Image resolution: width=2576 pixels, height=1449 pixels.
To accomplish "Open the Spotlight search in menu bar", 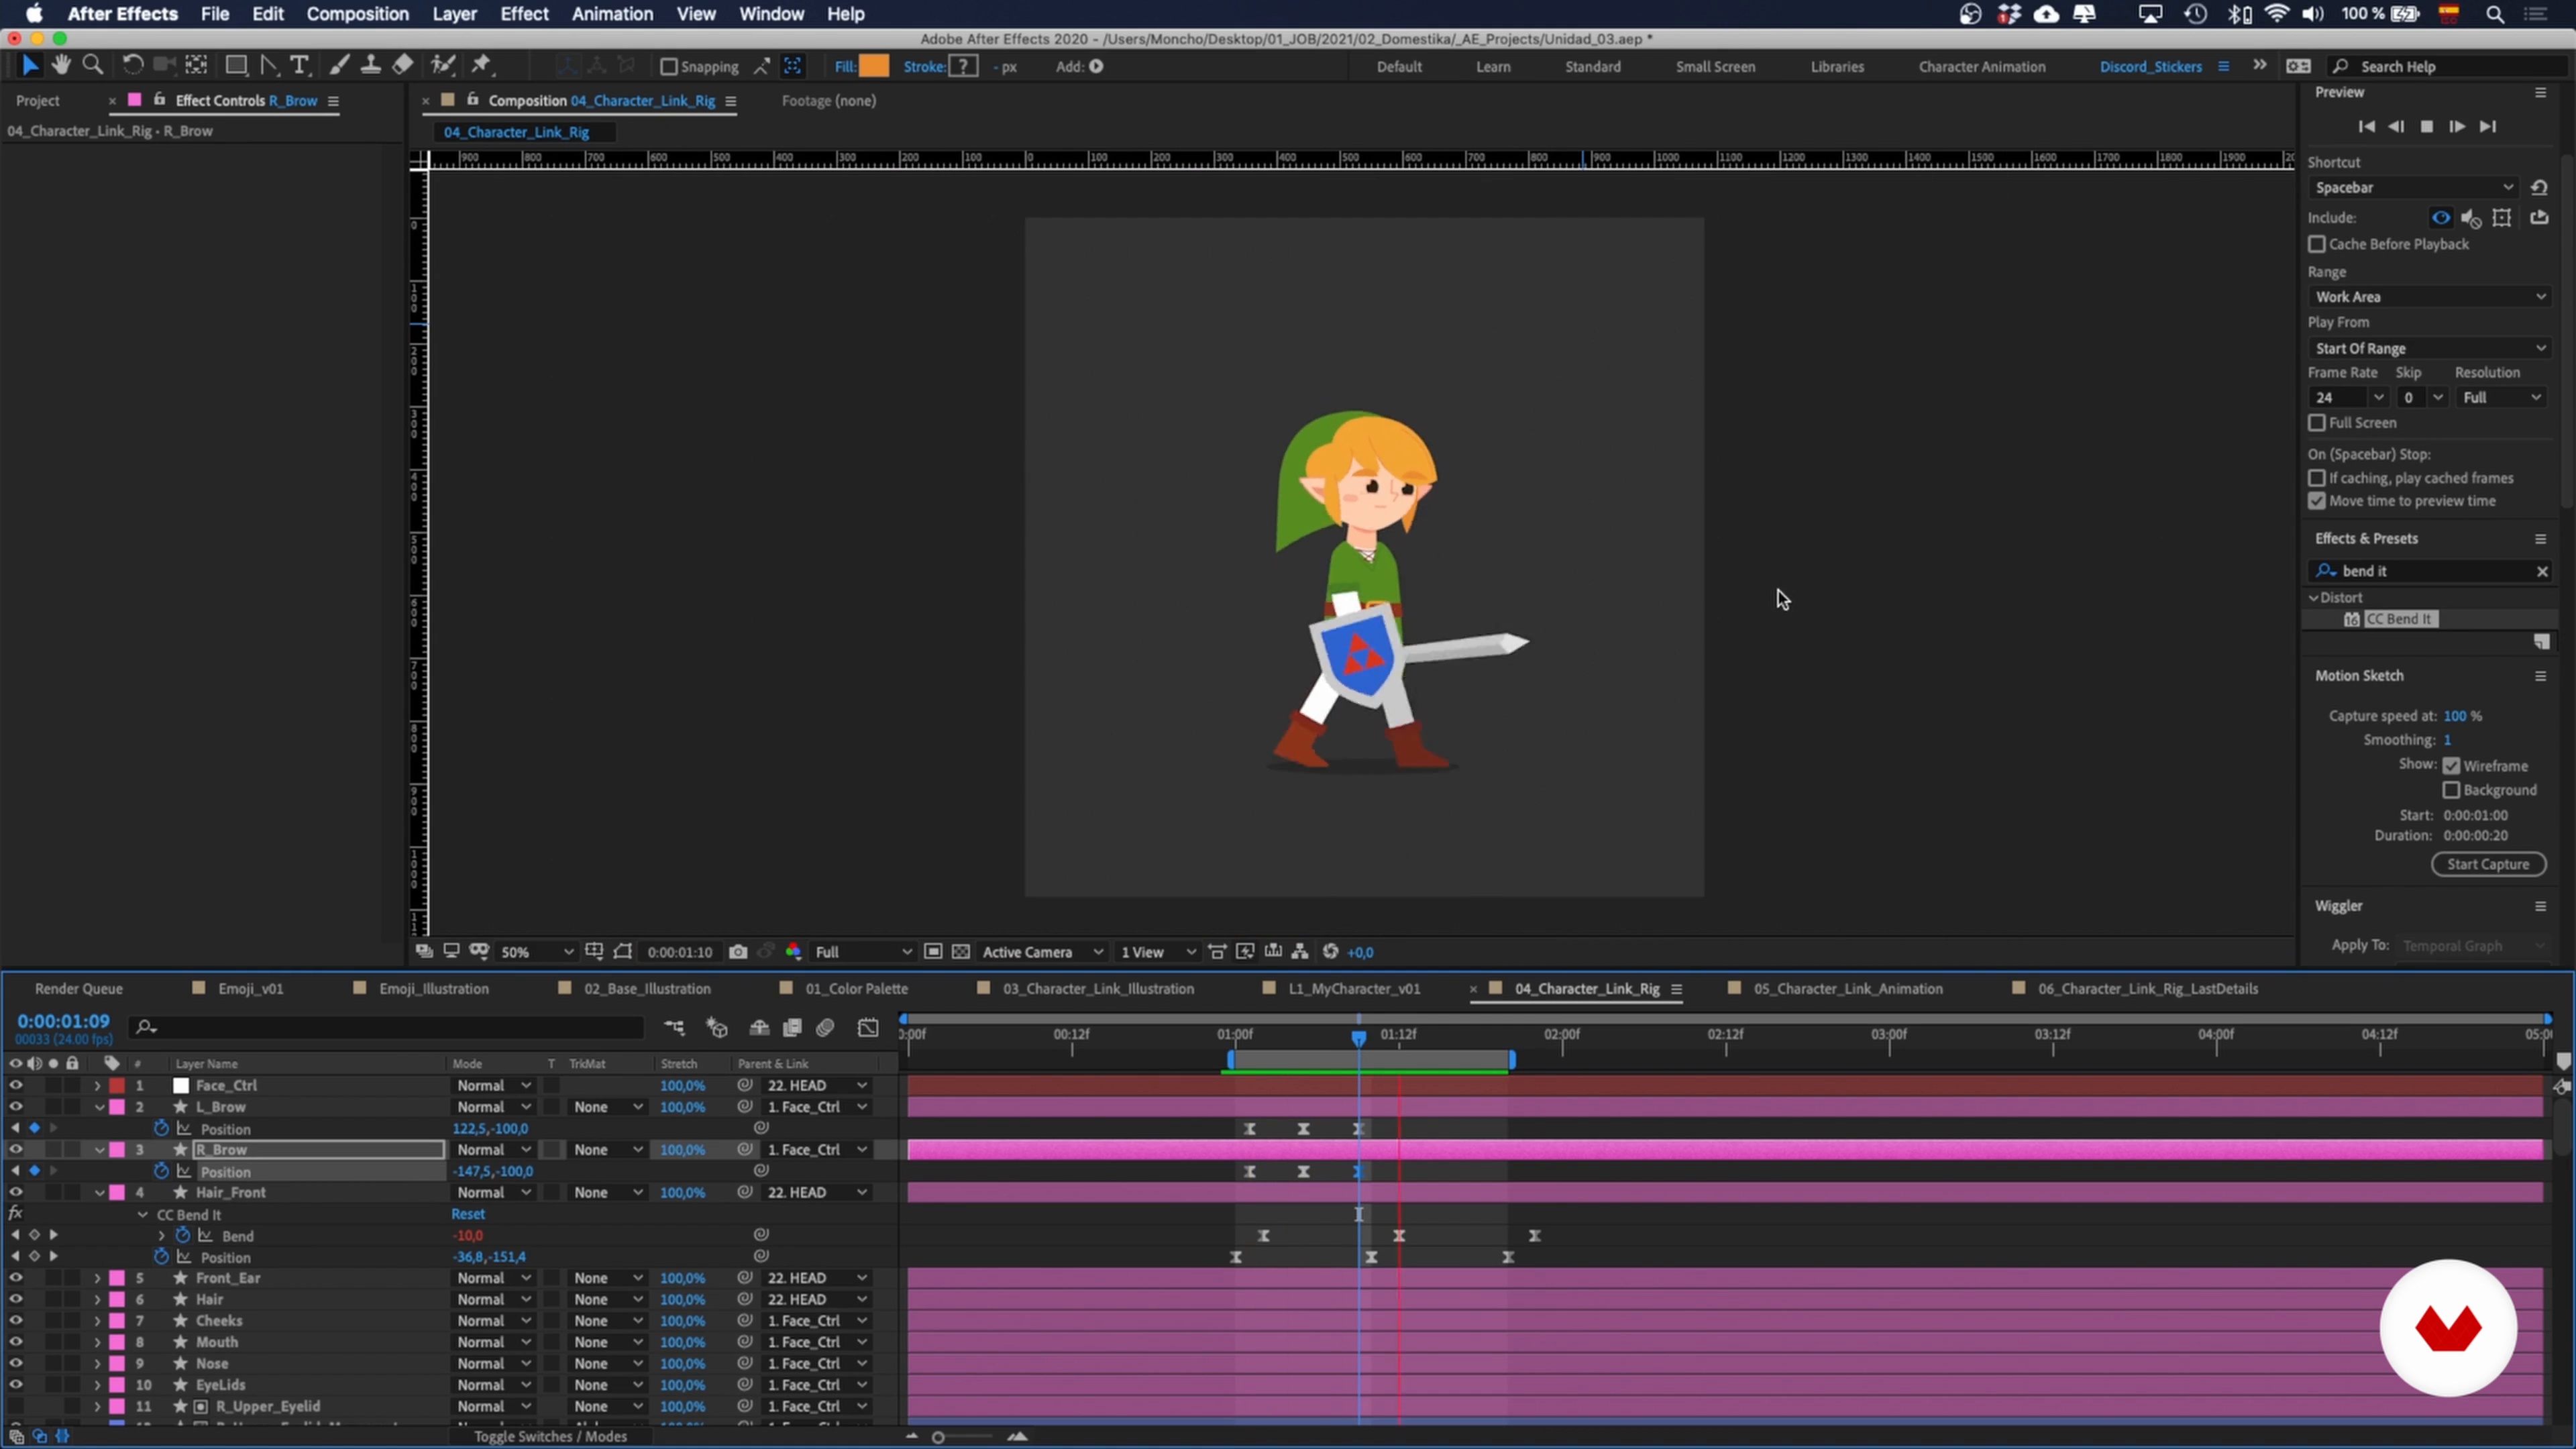I will tap(2495, 14).
